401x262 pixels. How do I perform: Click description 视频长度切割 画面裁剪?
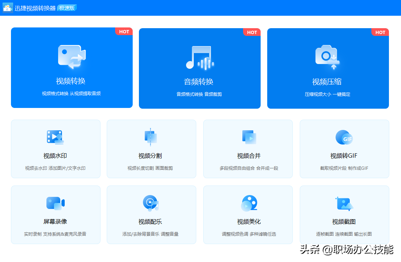(150, 168)
